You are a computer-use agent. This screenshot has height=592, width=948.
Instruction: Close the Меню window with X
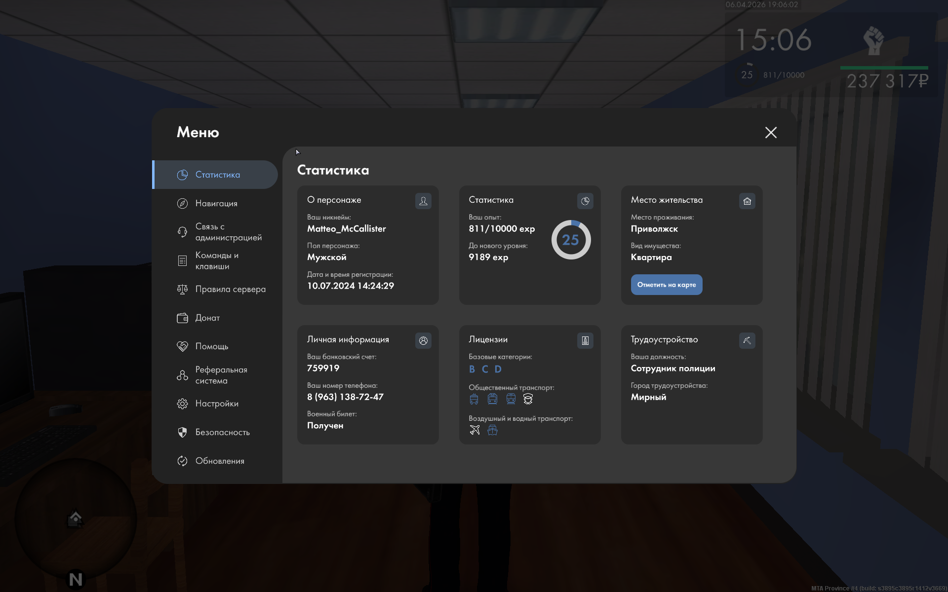(x=771, y=132)
